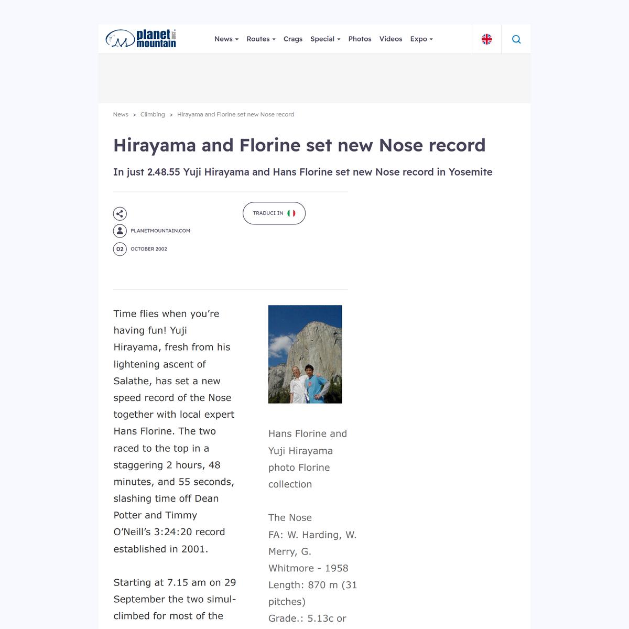Open the Videos menu item

[x=391, y=39]
